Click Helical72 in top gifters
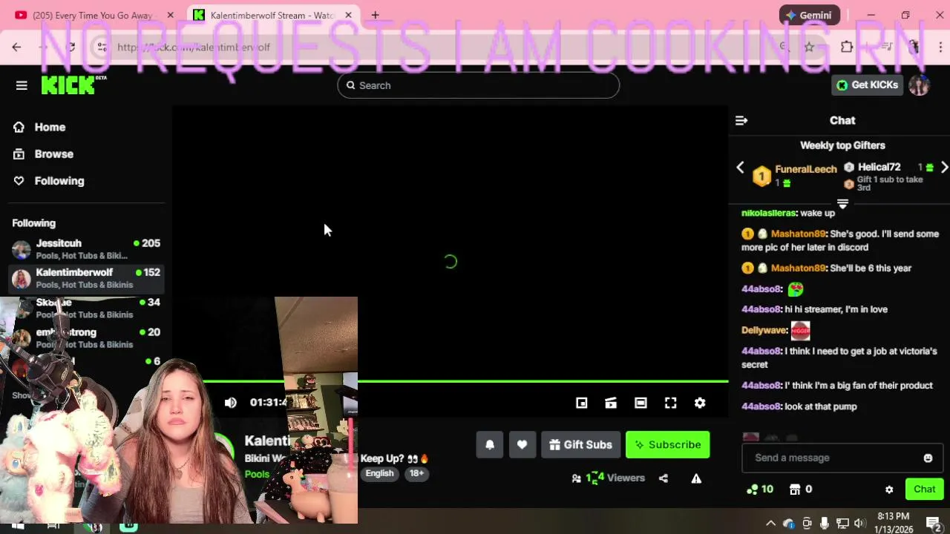 pos(879,167)
